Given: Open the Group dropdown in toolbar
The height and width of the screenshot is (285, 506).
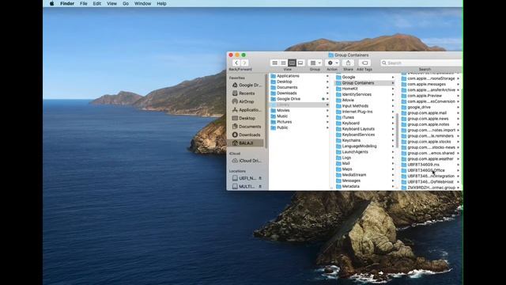Looking at the screenshot, I should (315, 63).
